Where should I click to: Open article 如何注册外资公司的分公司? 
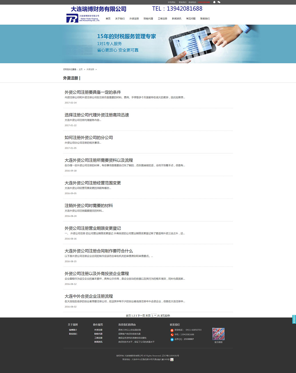click(x=89, y=138)
